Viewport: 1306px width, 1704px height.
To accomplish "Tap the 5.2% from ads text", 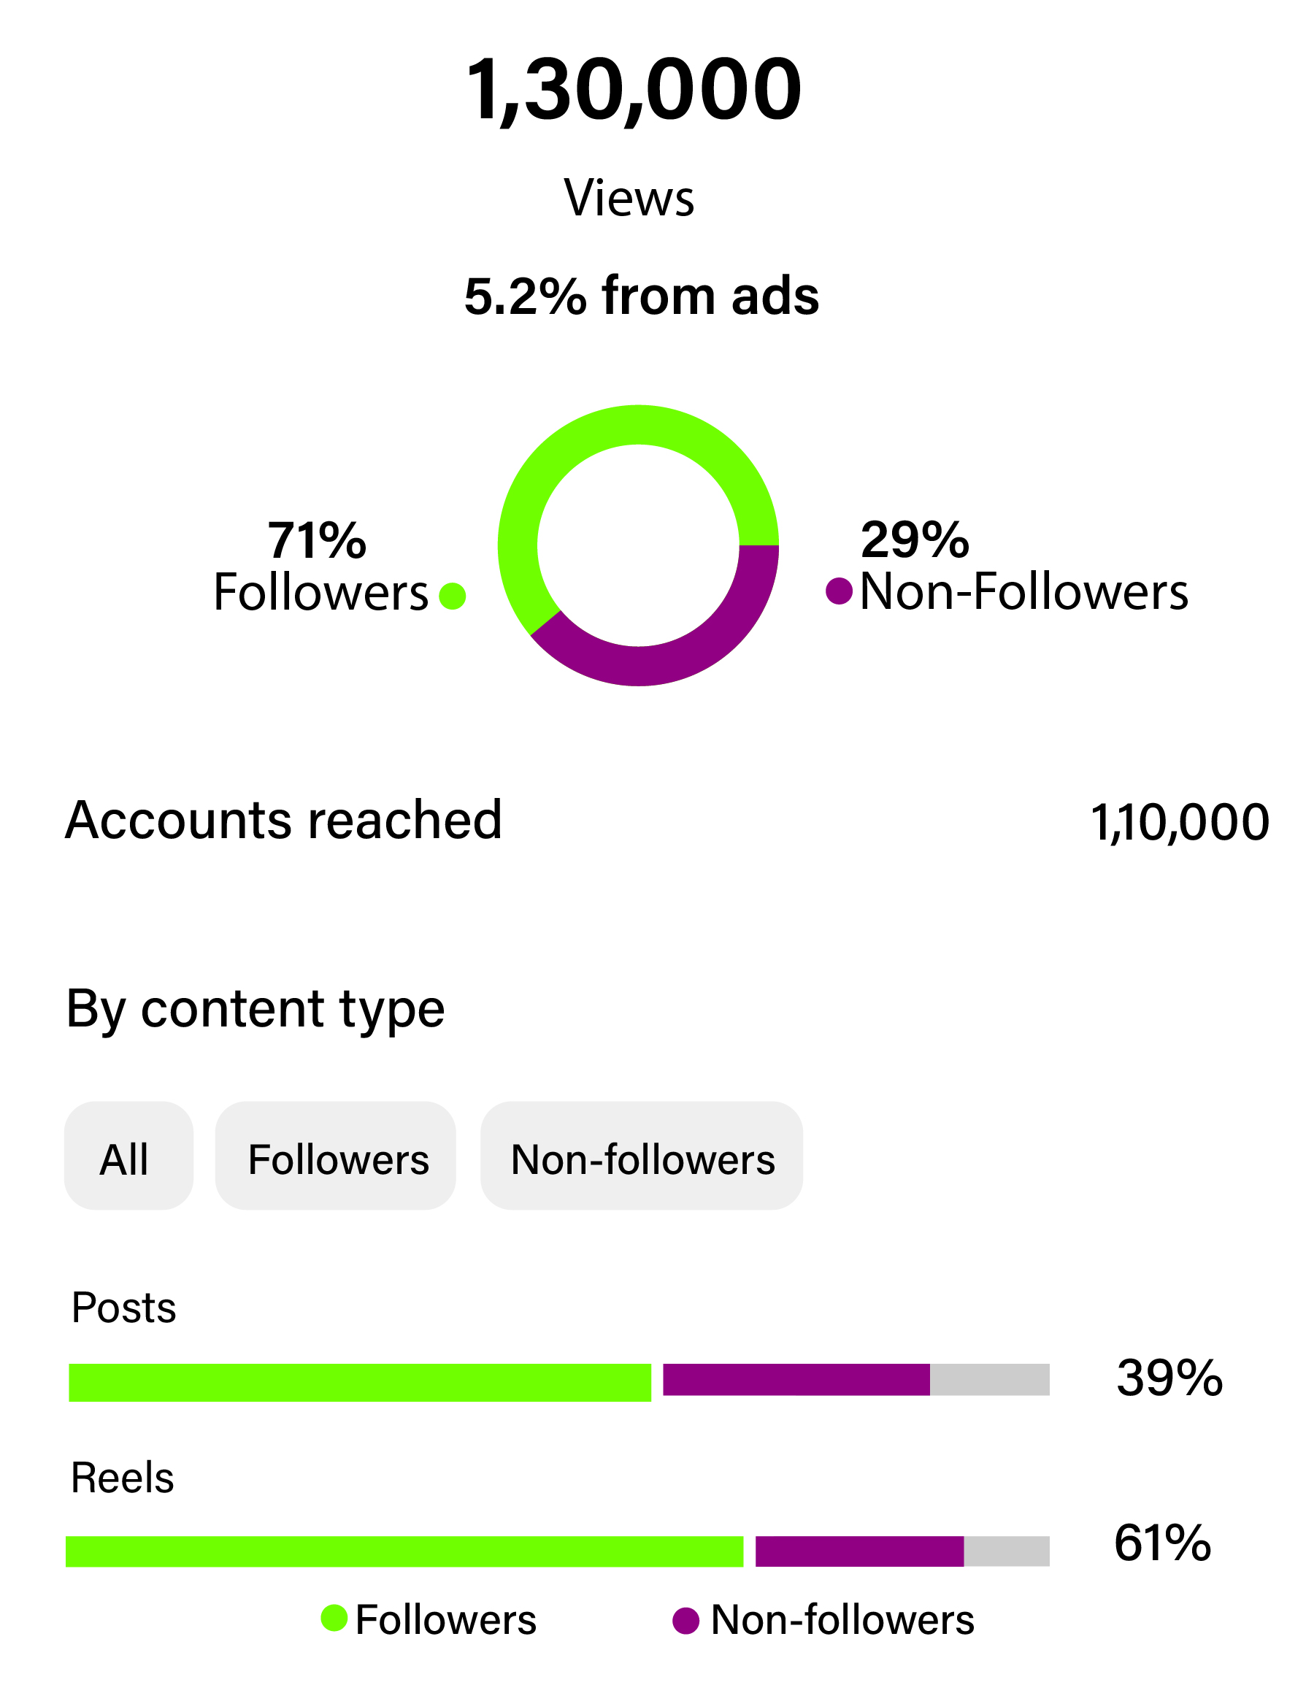I will coord(642,296).
